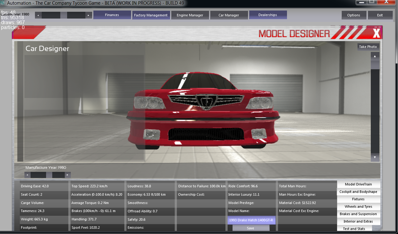The image size is (398, 234).
Task: Switch to Model DriveTrain tab
Action: pyautogui.click(x=358, y=184)
